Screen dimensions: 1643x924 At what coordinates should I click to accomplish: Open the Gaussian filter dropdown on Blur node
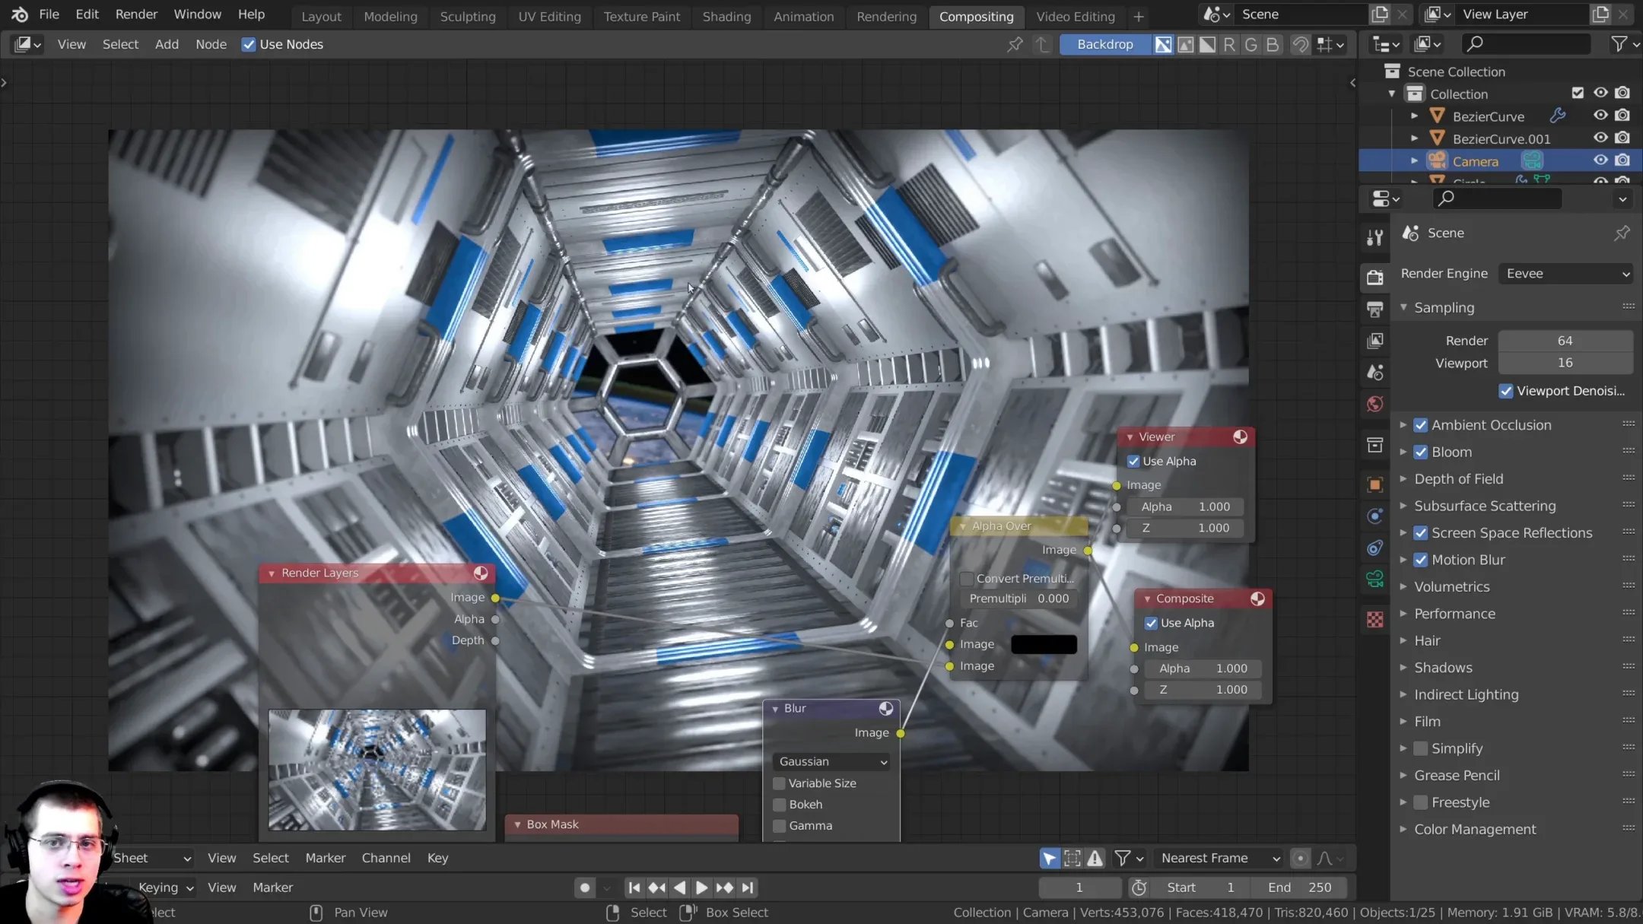(831, 761)
